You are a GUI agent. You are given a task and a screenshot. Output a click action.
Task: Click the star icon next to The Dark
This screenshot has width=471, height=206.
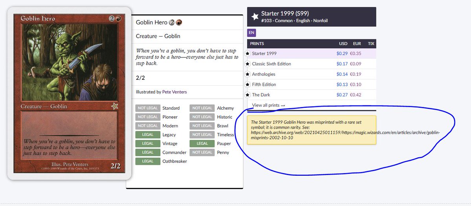click(247, 95)
